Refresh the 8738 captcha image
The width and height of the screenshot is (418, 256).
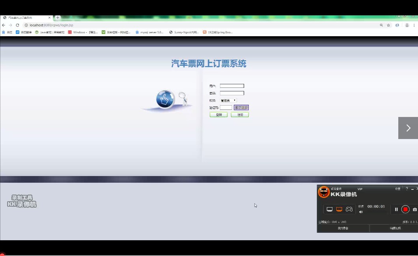click(x=241, y=108)
